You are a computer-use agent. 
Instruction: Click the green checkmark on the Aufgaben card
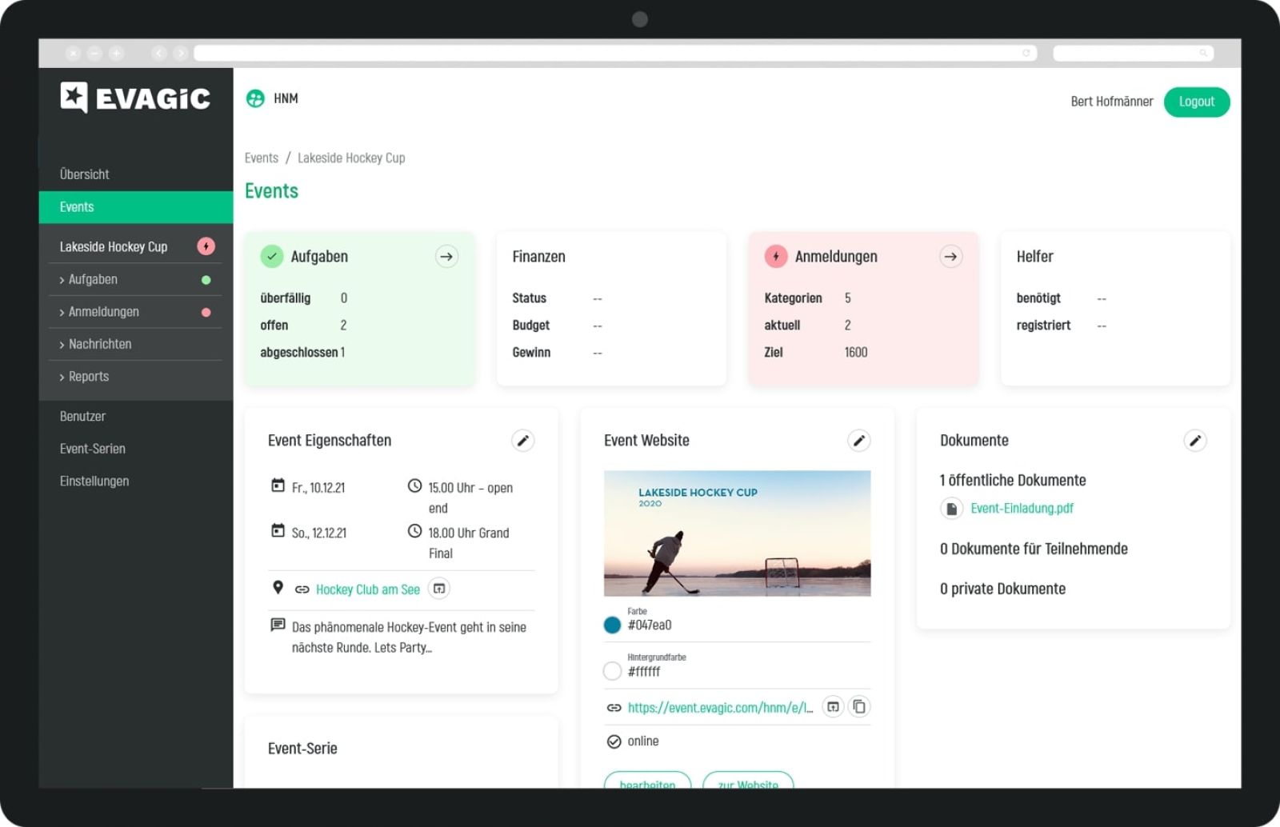(x=270, y=256)
